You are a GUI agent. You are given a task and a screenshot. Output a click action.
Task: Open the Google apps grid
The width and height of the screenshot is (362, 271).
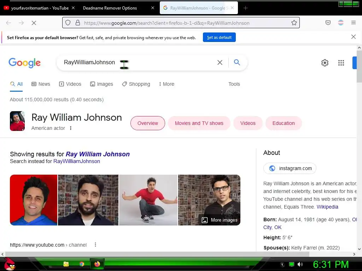click(x=341, y=63)
